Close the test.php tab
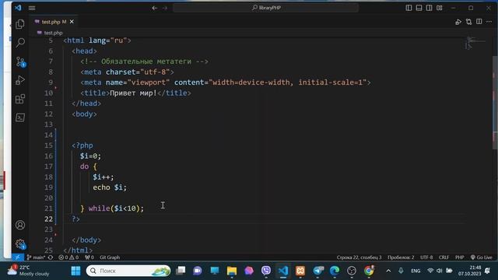Screen dimensions: 498x280 point(72,22)
